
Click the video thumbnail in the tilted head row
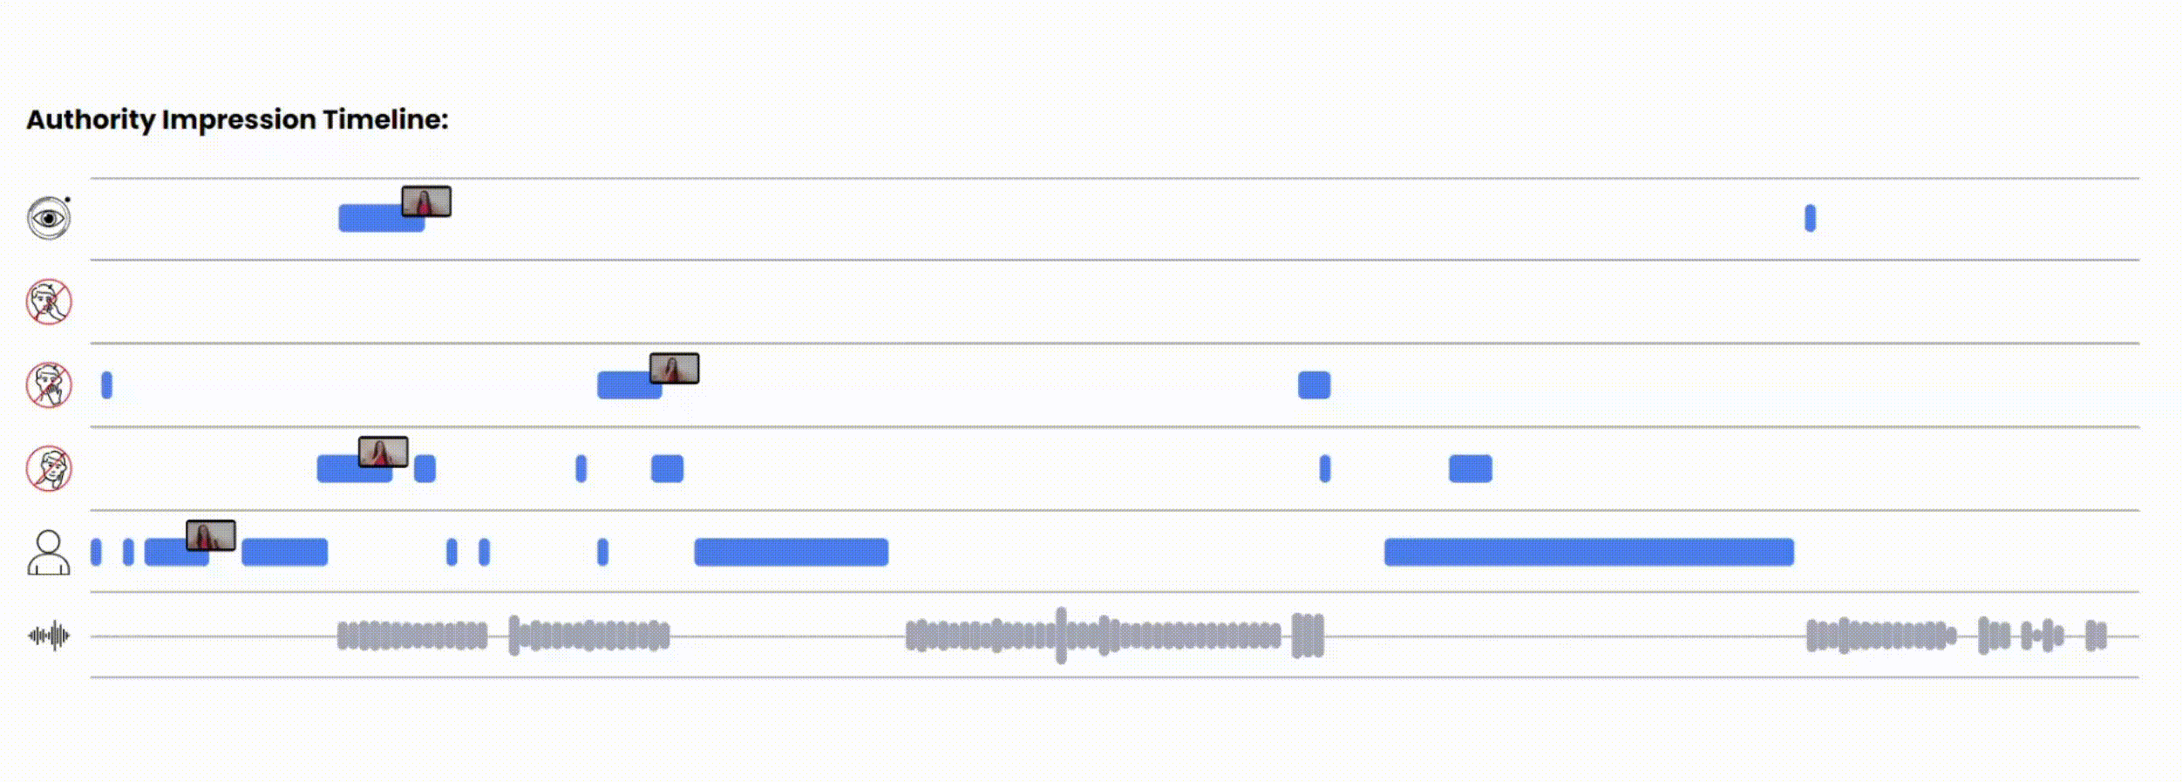point(383,452)
